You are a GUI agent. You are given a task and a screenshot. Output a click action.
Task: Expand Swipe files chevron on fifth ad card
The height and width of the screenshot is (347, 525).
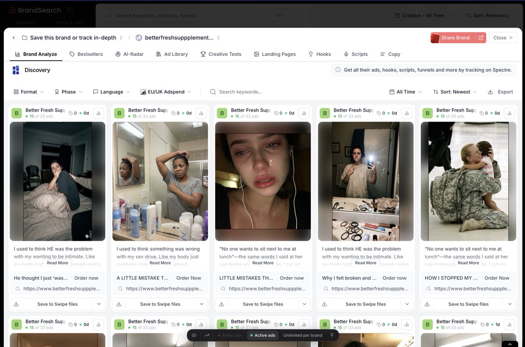[x=510, y=304]
